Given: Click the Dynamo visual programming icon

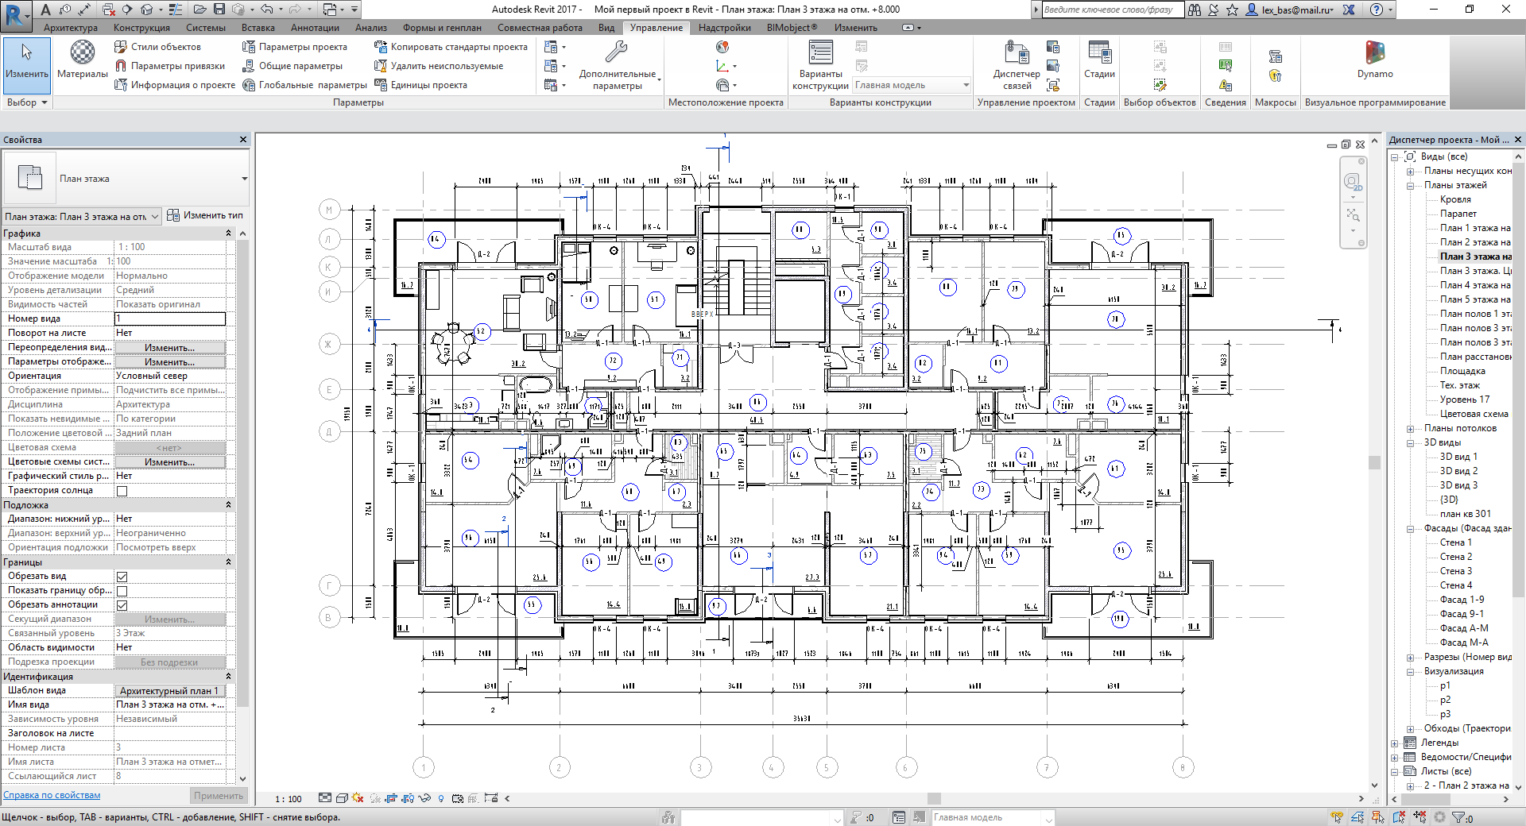Looking at the screenshot, I should pyautogui.click(x=1374, y=60).
